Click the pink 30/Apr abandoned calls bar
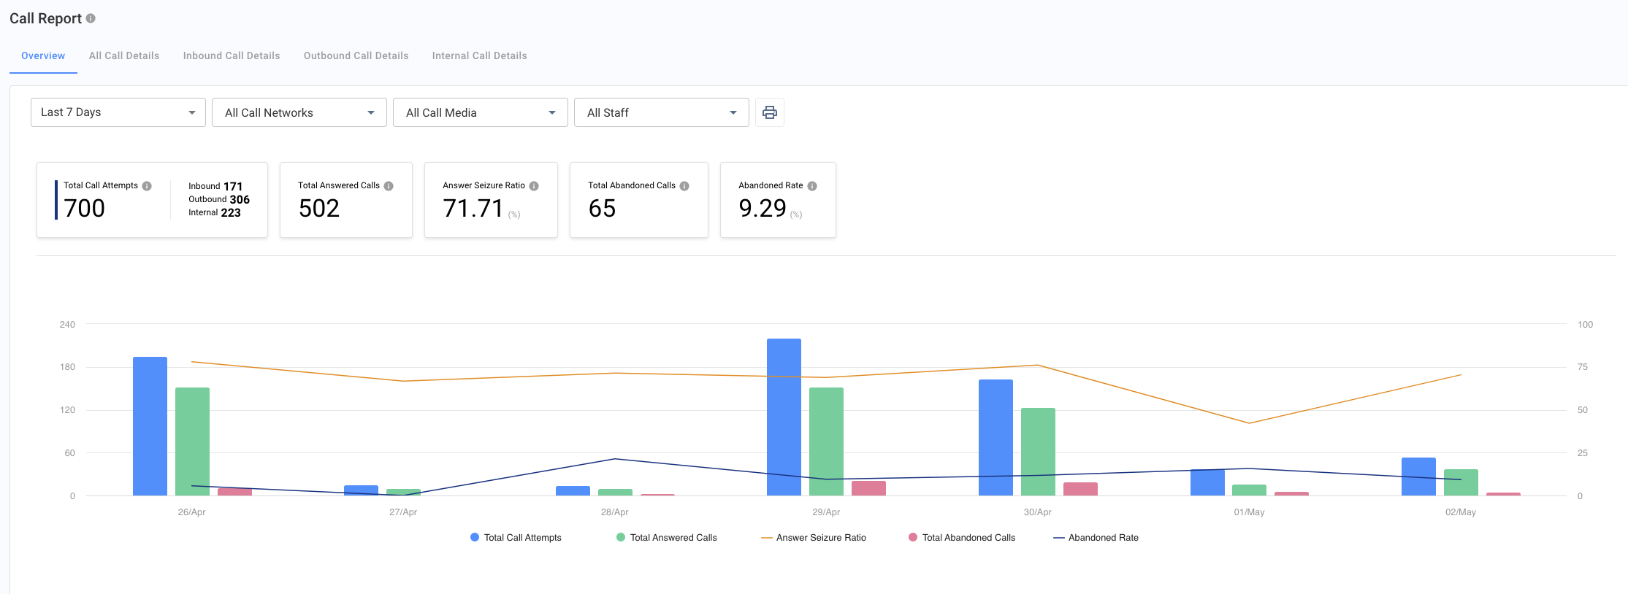The image size is (1628, 594). pos(1080,489)
